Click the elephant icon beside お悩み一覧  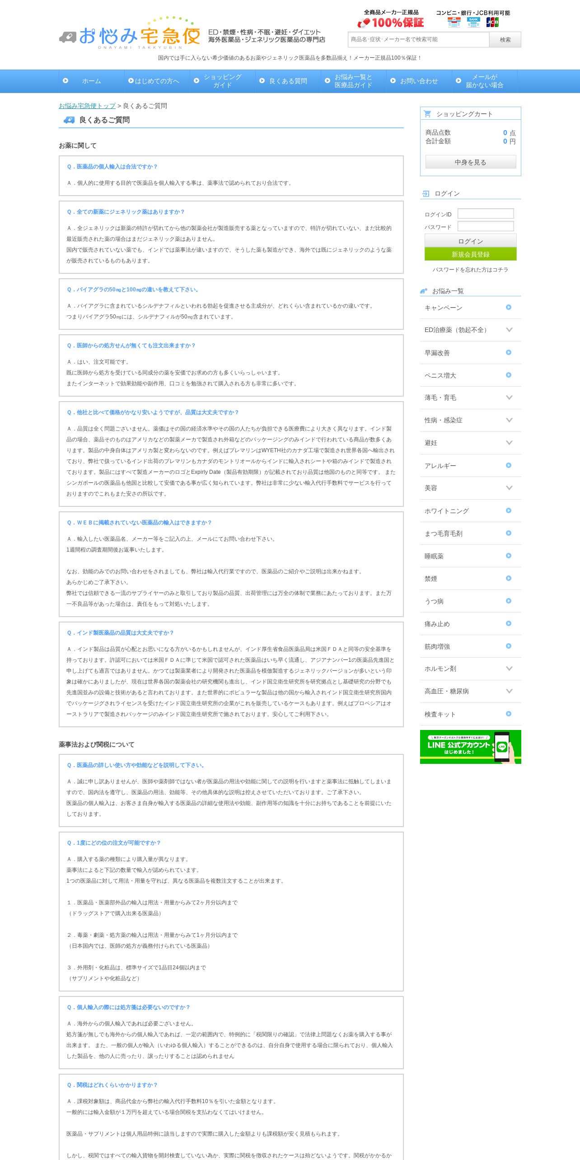point(424,291)
